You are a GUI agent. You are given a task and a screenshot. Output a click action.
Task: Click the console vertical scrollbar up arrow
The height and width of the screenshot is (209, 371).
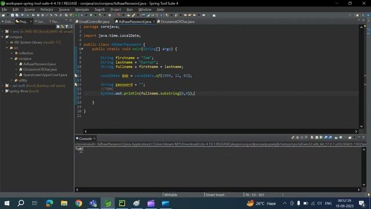click(x=363, y=150)
